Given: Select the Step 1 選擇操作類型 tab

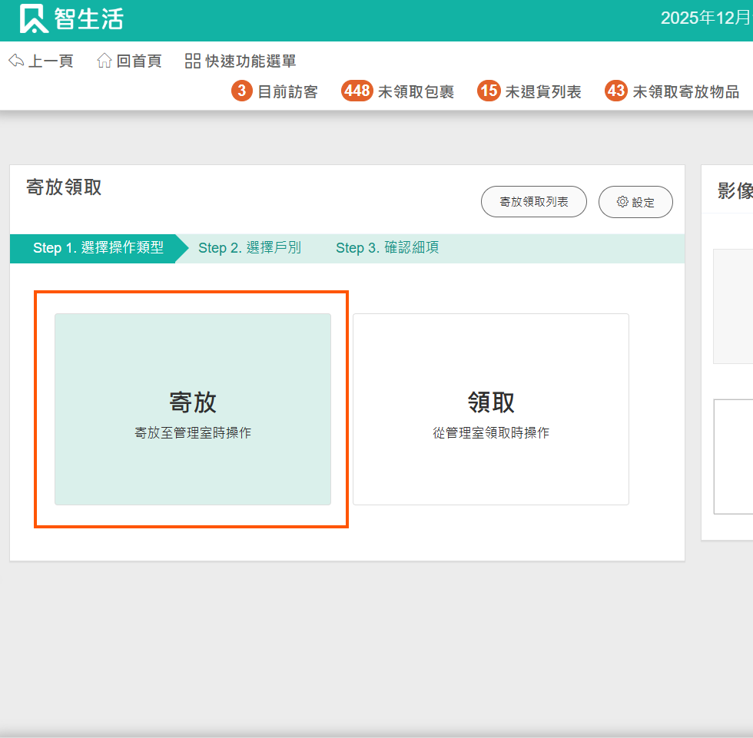Looking at the screenshot, I should 98,248.
